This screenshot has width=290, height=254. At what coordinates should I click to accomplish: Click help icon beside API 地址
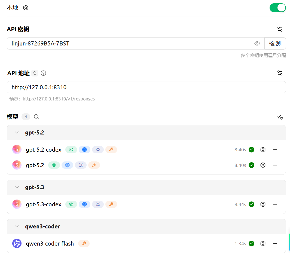click(x=43, y=73)
